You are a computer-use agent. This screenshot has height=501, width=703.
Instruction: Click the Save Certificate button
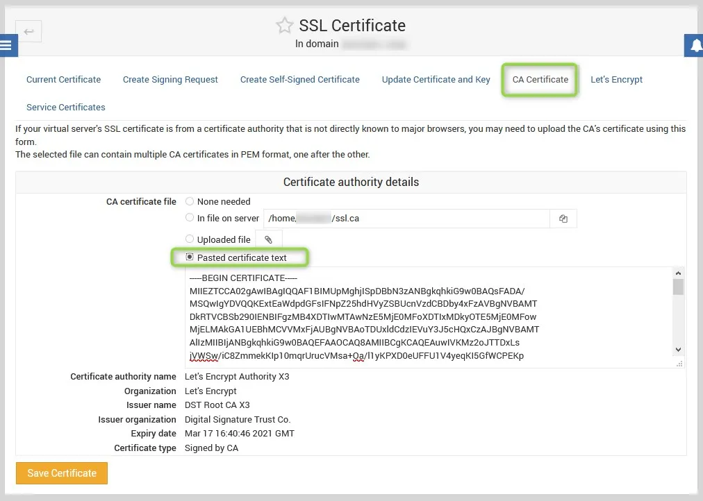pyautogui.click(x=62, y=473)
